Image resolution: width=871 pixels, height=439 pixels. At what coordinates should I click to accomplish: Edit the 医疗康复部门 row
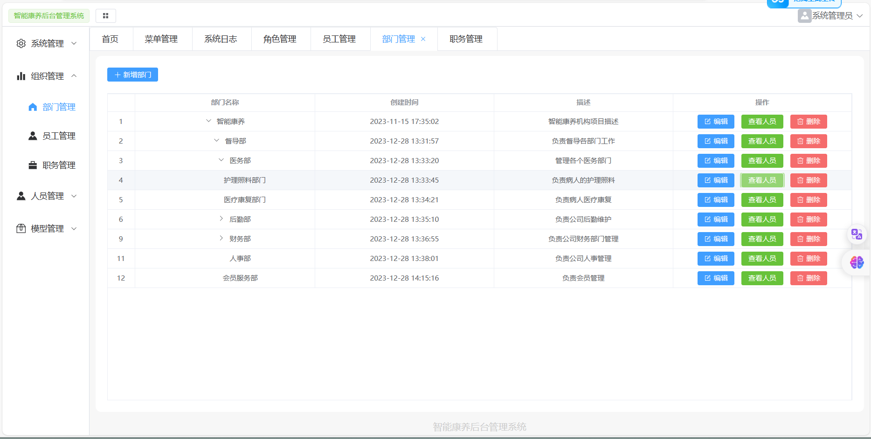pos(716,200)
